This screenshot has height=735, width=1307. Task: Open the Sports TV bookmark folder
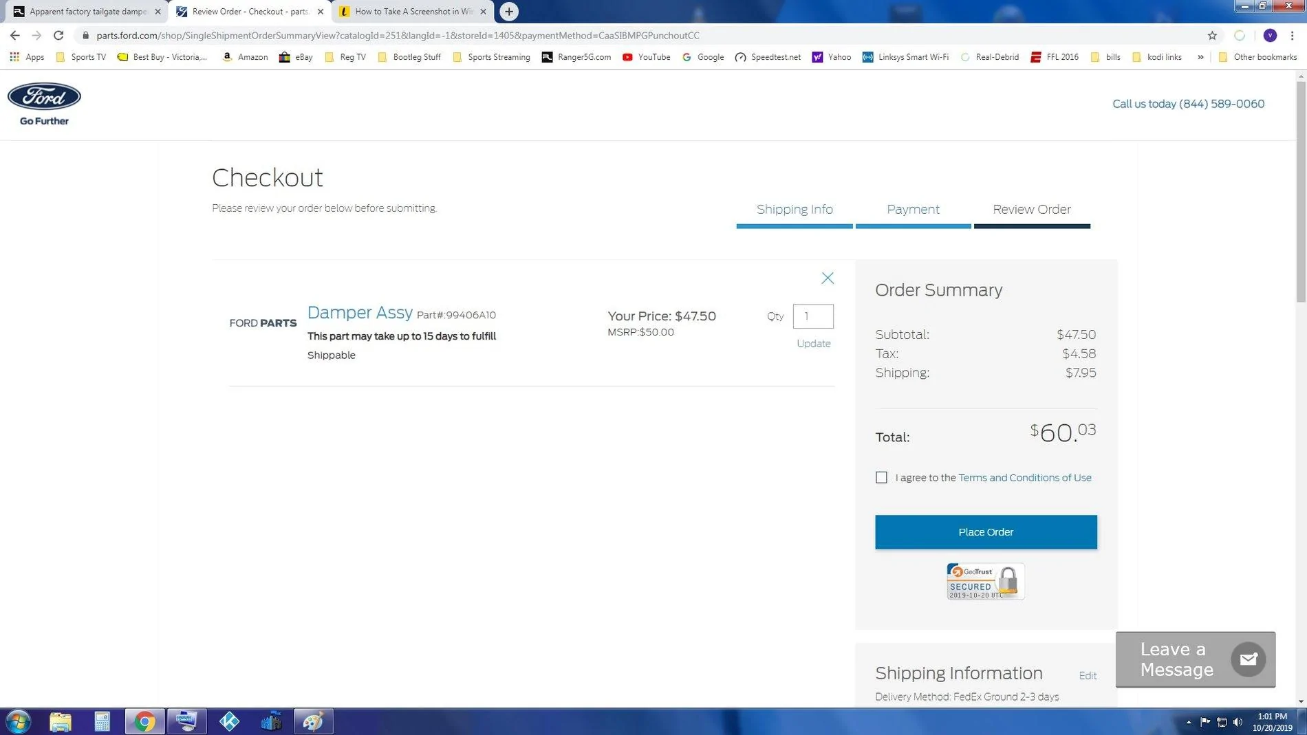coord(81,57)
